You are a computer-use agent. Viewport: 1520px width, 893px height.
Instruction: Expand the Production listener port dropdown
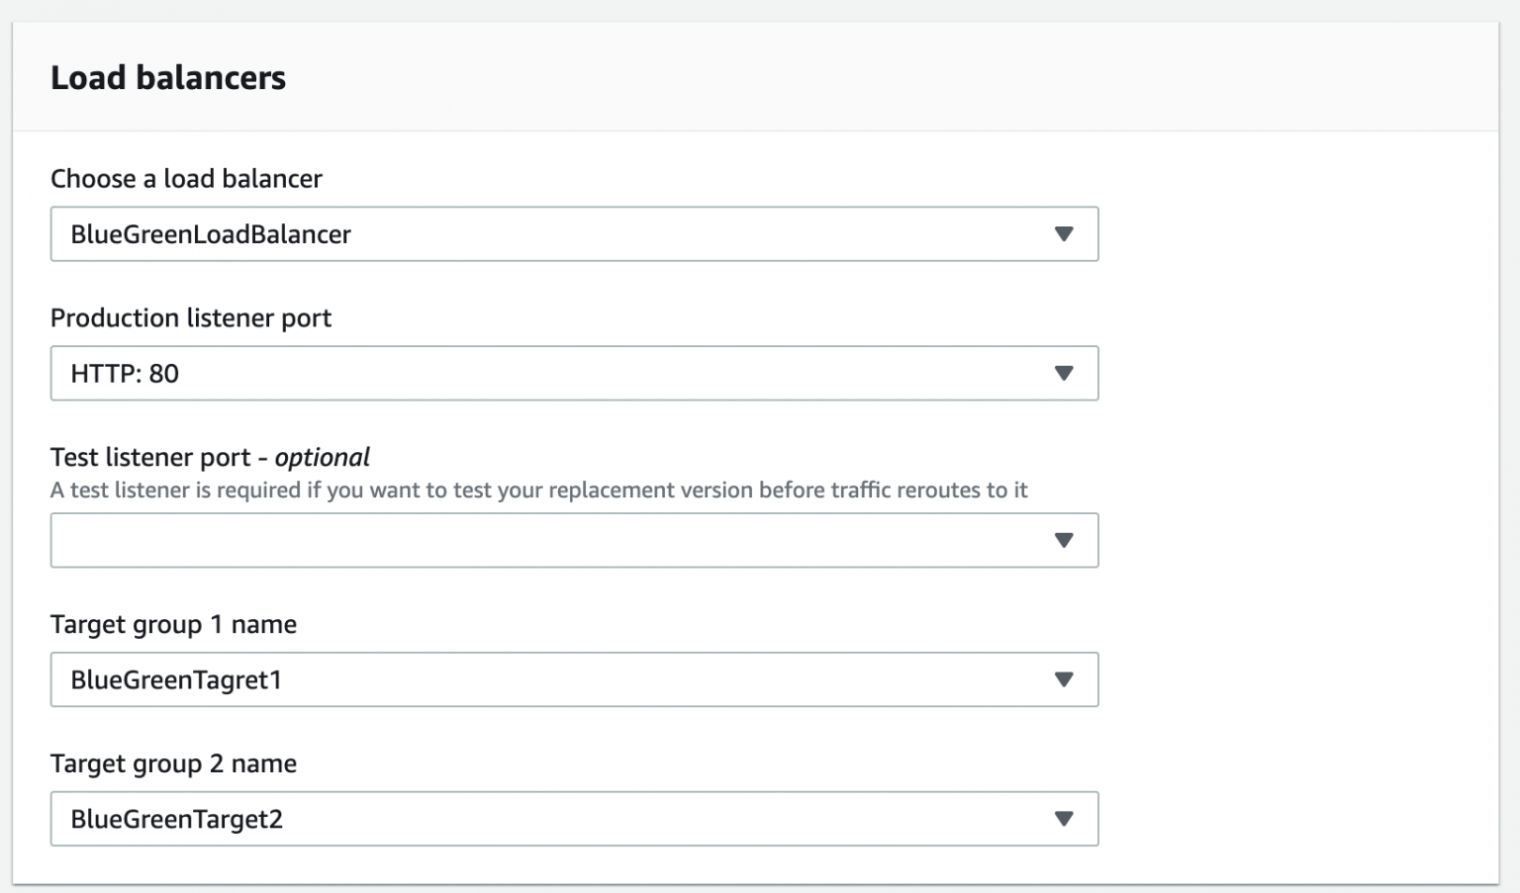574,373
